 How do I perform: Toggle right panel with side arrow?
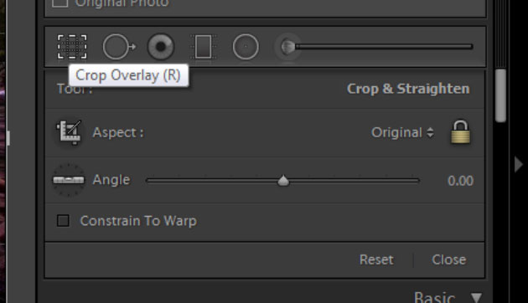(x=518, y=164)
